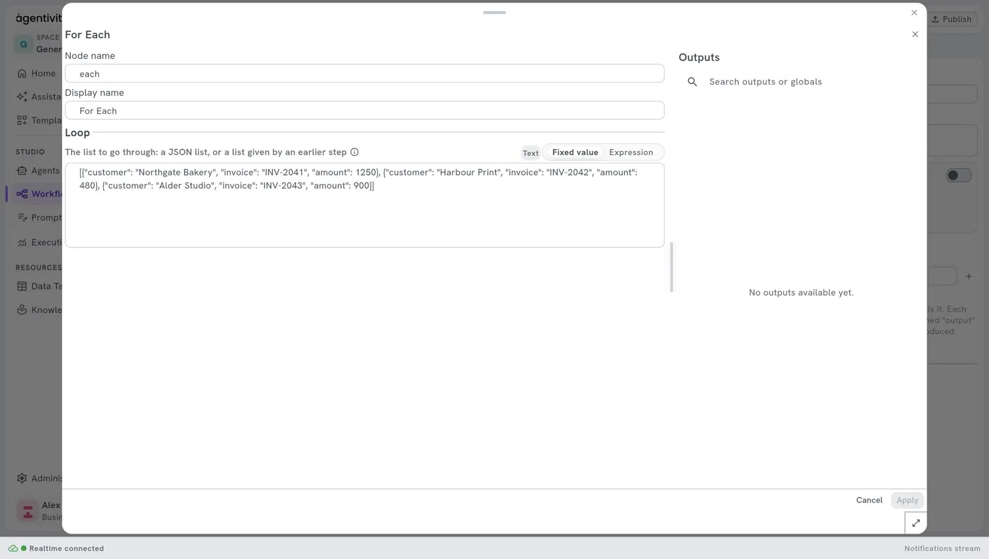
Task: Switch to Expression mode
Action: point(630,152)
